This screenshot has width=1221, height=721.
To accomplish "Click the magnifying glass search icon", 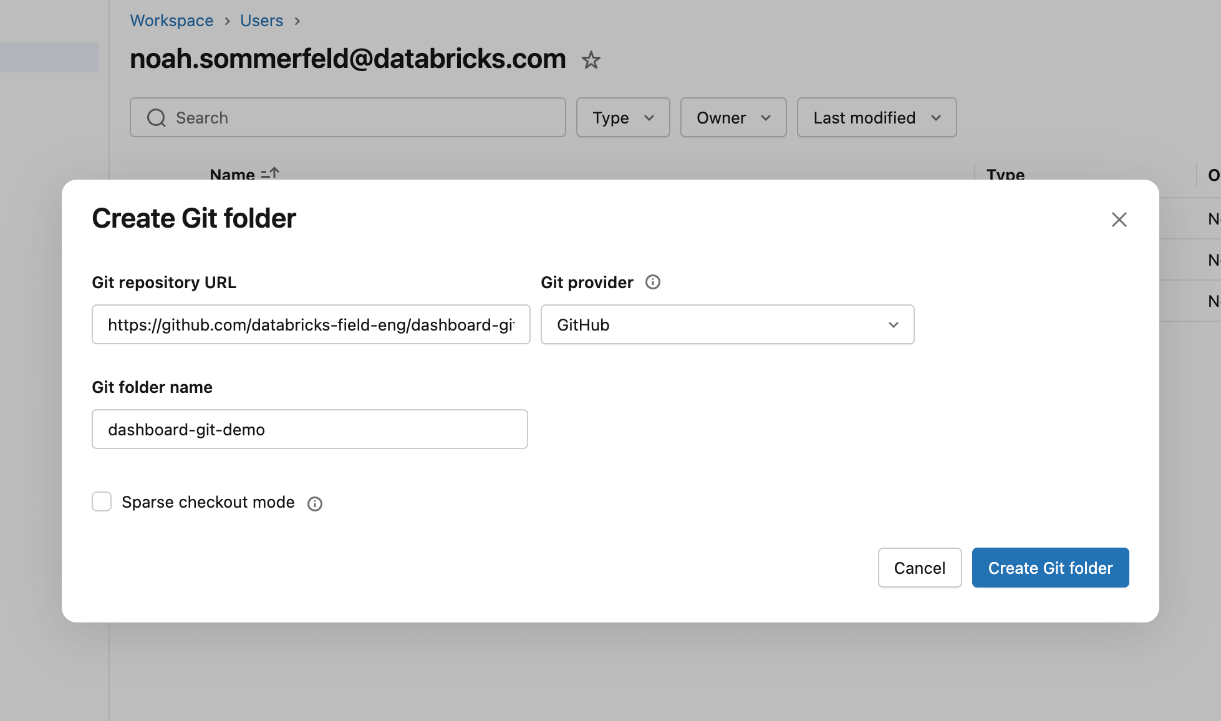I will (x=156, y=117).
